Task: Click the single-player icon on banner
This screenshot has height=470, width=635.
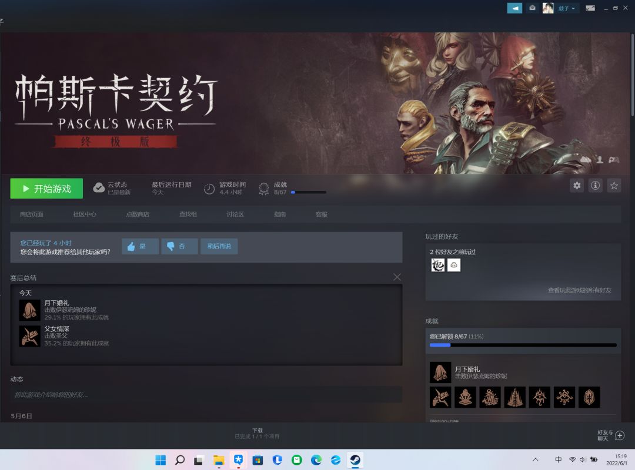Action: [x=600, y=160]
